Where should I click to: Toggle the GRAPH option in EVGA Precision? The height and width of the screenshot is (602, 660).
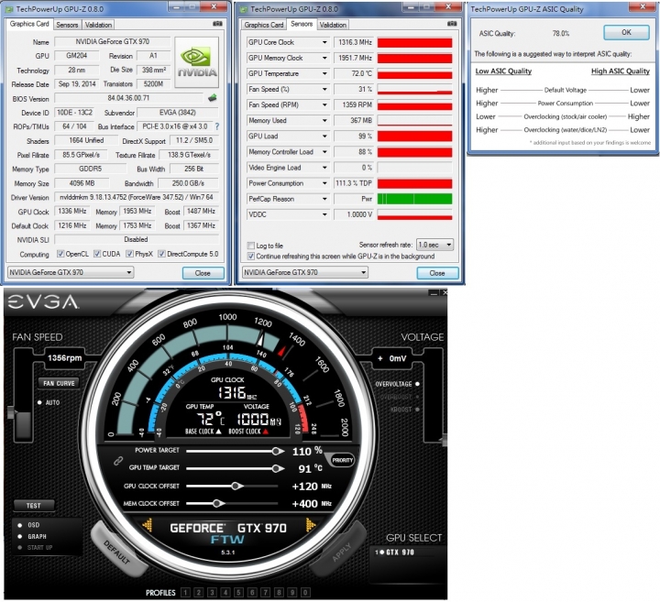[20, 536]
